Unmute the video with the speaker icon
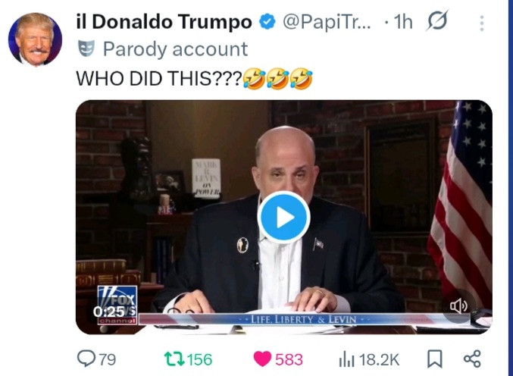The width and height of the screenshot is (513, 376). coord(458,305)
